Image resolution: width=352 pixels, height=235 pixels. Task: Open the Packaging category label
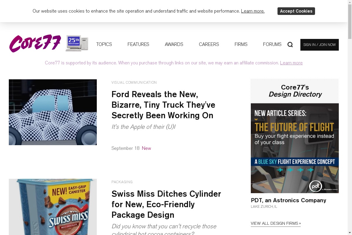(x=122, y=182)
